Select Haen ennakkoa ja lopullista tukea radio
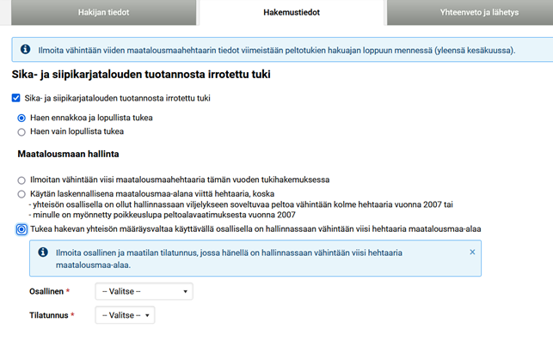This screenshot has width=553, height=341. click(22, 118)
